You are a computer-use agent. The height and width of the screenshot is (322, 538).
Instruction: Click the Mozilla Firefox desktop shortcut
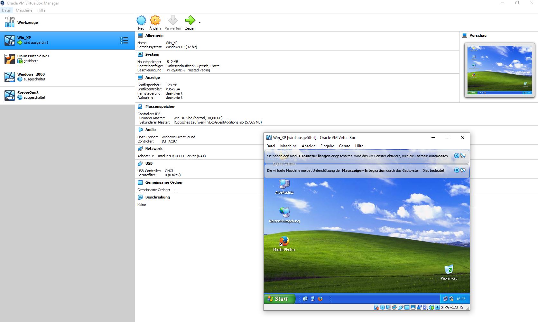tap(284, 244)
